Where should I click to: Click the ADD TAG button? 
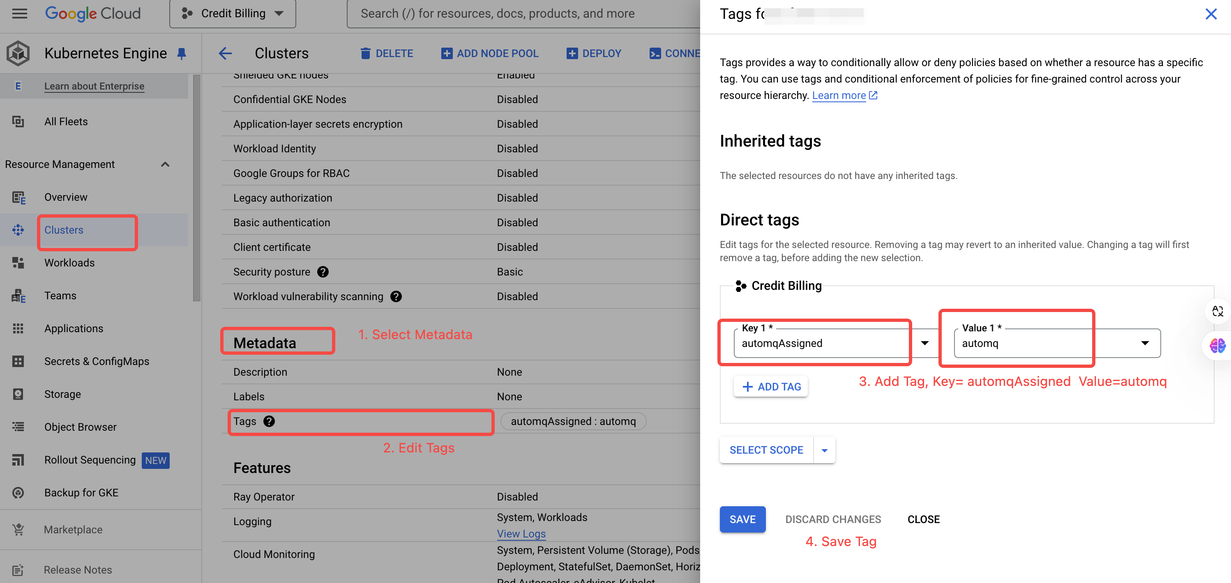point(771,387)
